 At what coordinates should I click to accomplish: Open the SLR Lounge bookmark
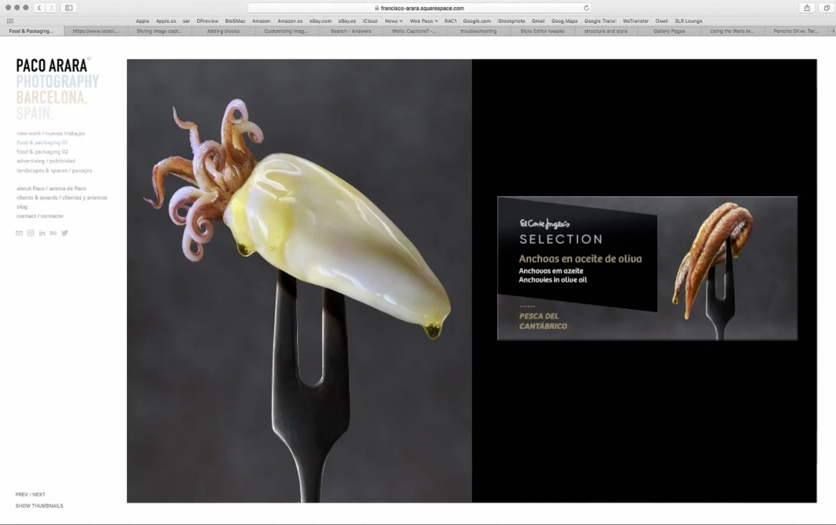pyautogui.click(x=688, y=21)
